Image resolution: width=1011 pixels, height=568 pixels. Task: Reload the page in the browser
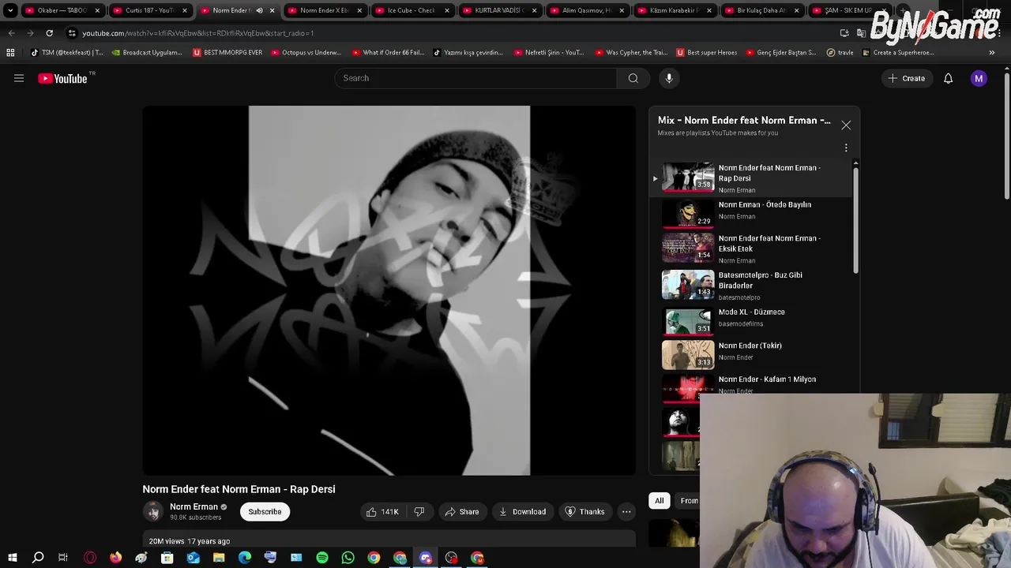(49, 33)
